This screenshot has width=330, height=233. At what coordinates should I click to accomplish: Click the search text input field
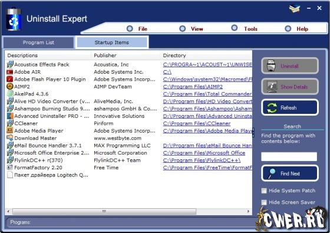pyautogui.click(x=289, y=156)
